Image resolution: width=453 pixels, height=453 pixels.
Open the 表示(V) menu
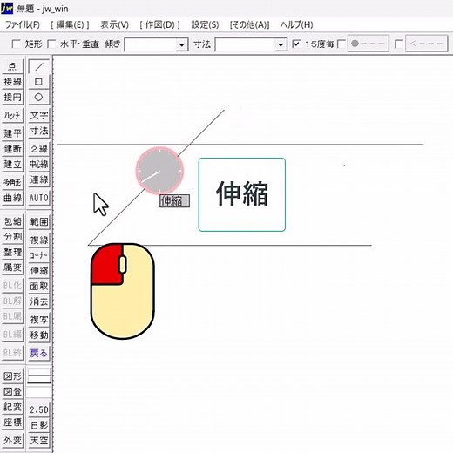pos(114,24)
